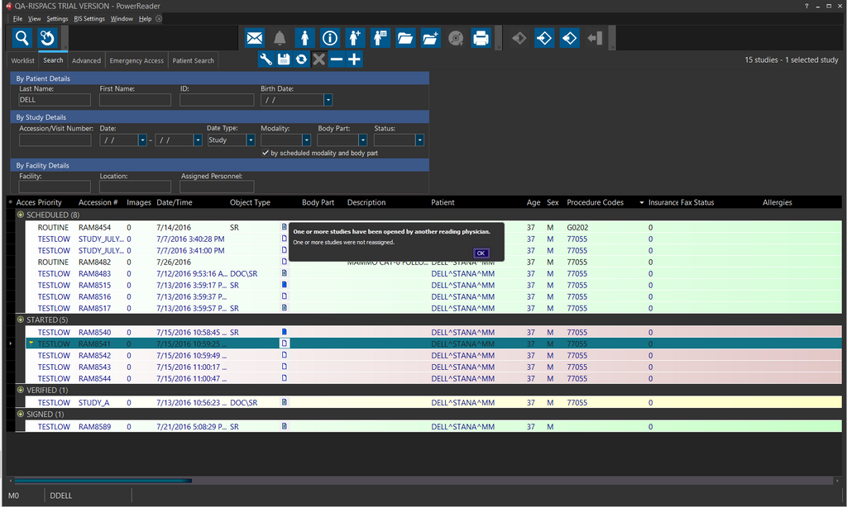Viewport: 847px width, 507px height.
Task: Open the Date Type dropdown
Action: (252, 140)
